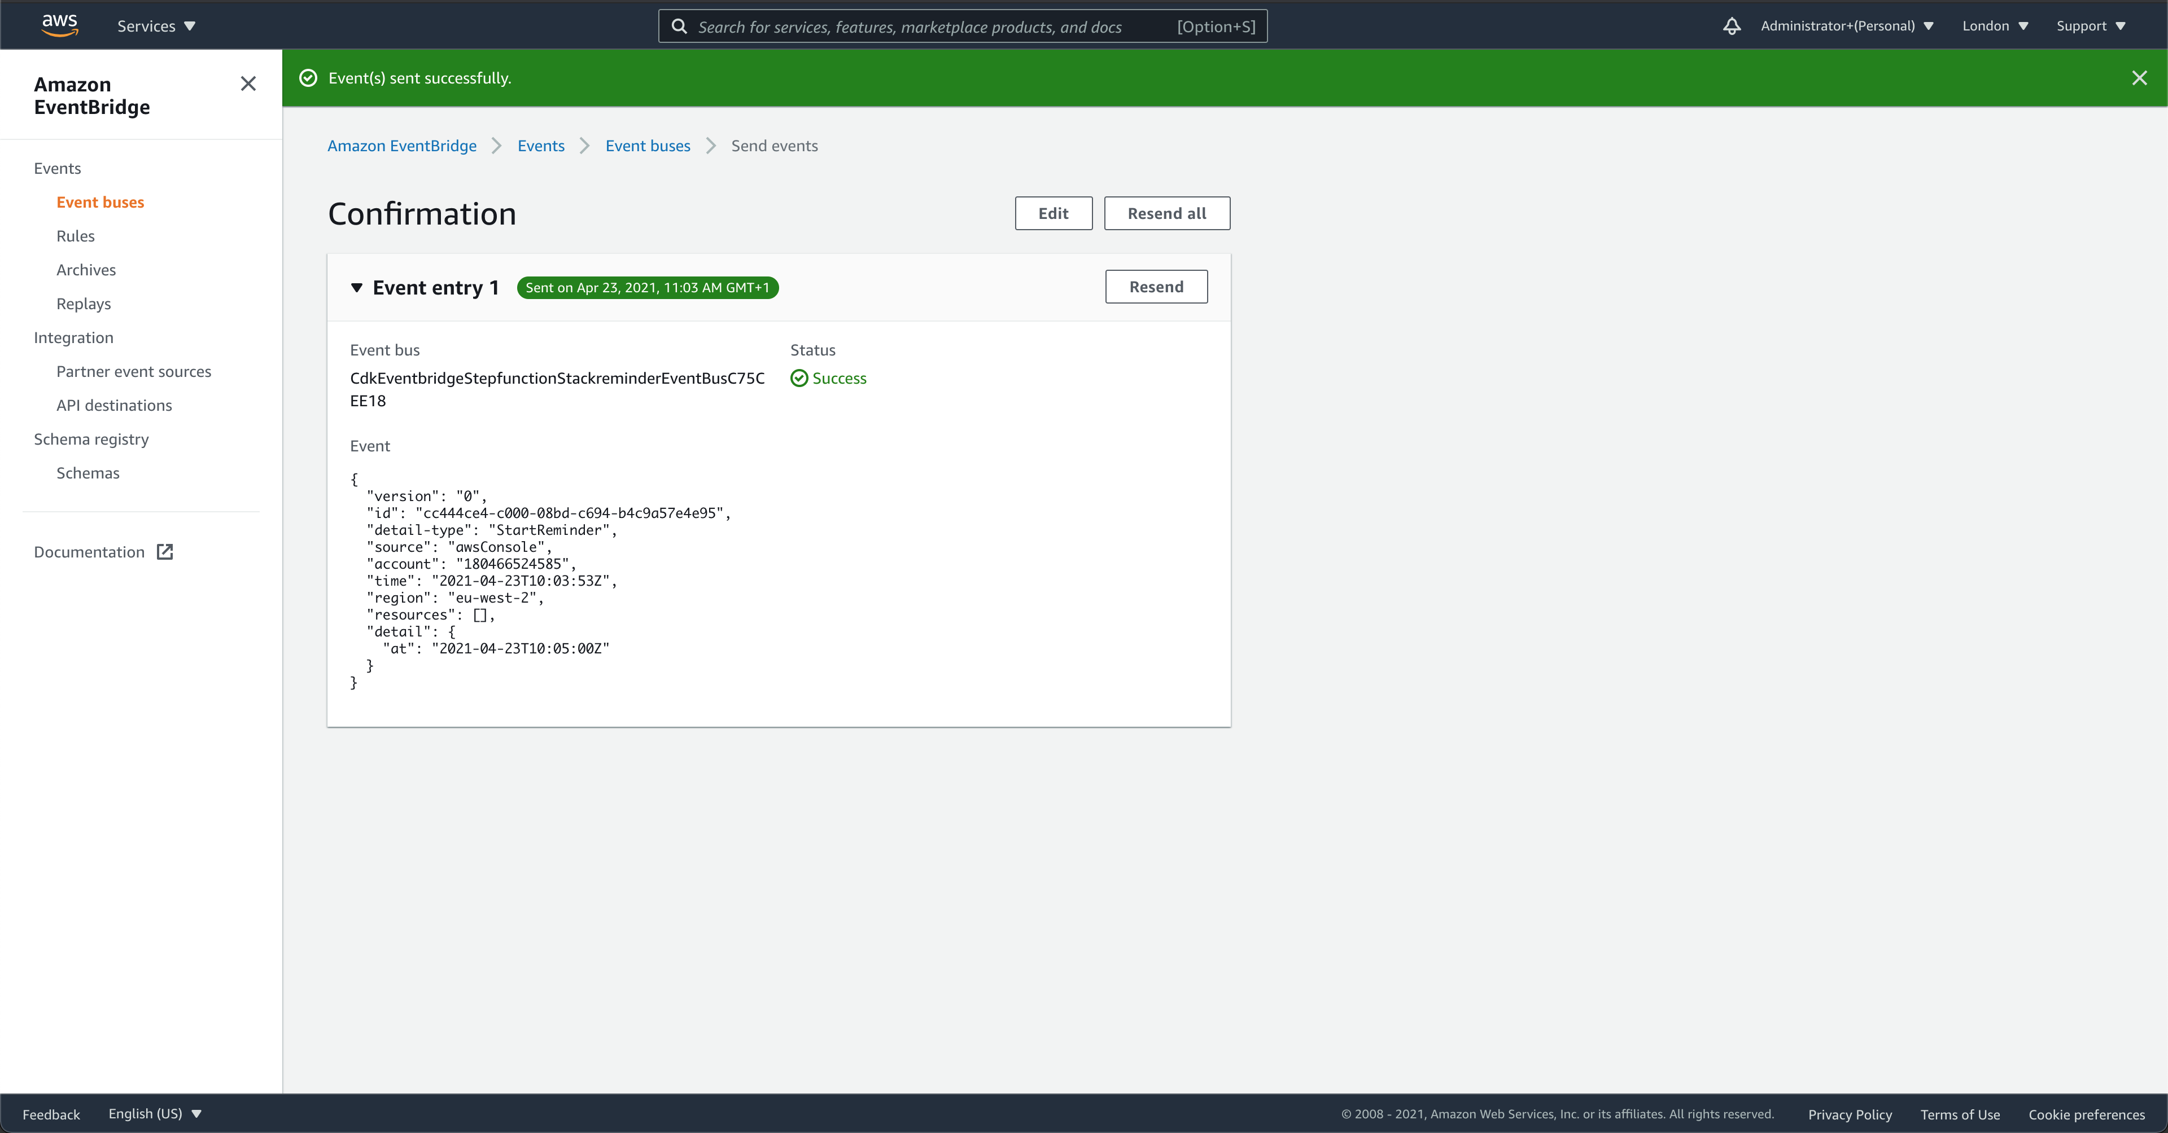Click the "time": "2021-04-23T10:03:53Z" line
The image size is (2168, 1133).
(x=492, y=581)
